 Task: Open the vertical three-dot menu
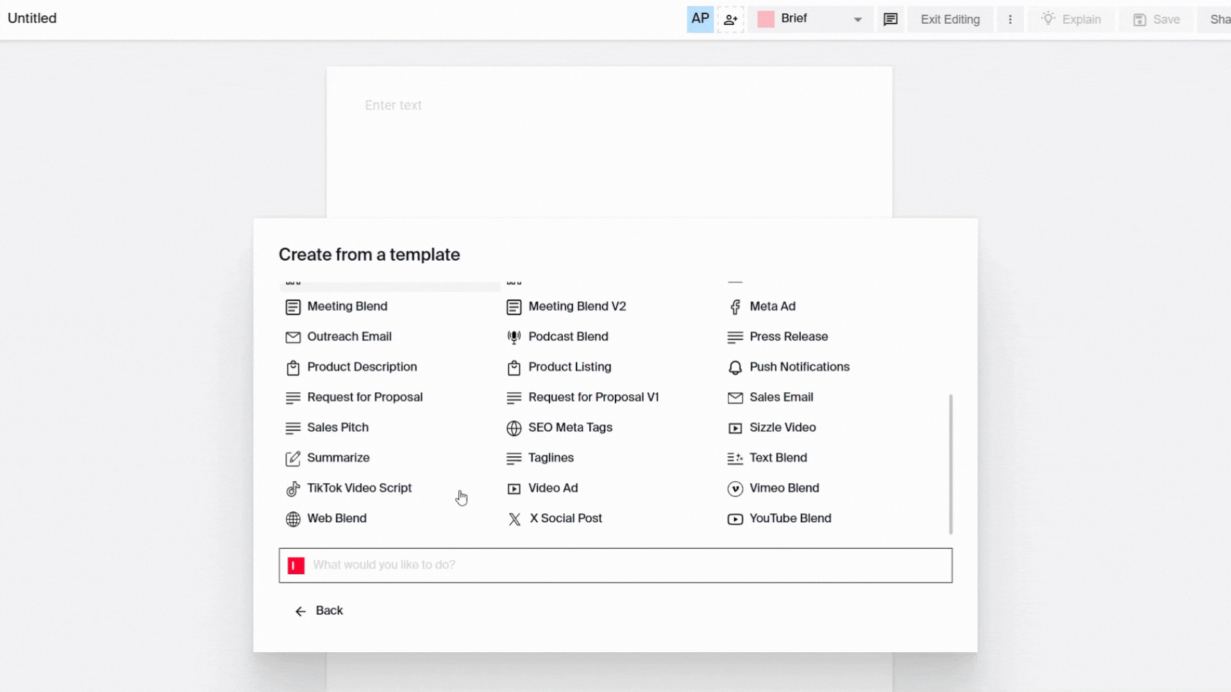[x=1010, y=19]
